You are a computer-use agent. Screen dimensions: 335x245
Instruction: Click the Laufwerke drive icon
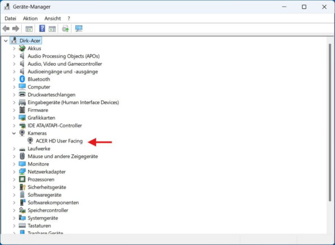tap(22, 149)
